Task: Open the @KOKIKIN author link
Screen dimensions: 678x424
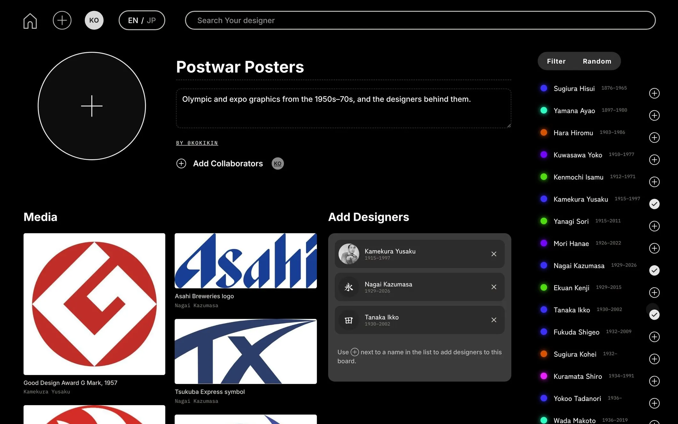Action: click(203, 143)
